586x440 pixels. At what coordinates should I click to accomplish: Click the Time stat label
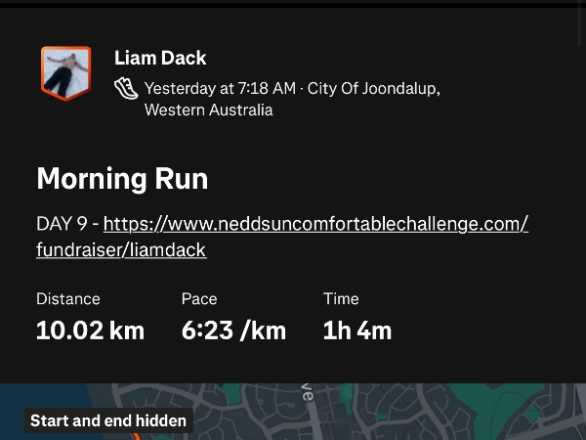[341, 299]
